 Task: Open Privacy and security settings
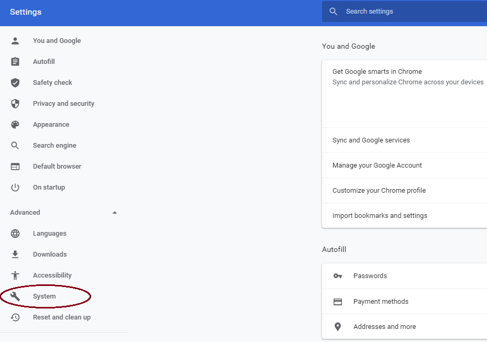pos(64,104)
